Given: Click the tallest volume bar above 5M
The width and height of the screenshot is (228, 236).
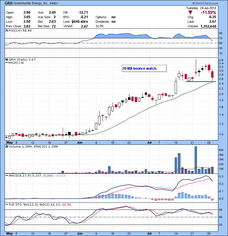Looking at the screenshot, I should coord(196,160).
